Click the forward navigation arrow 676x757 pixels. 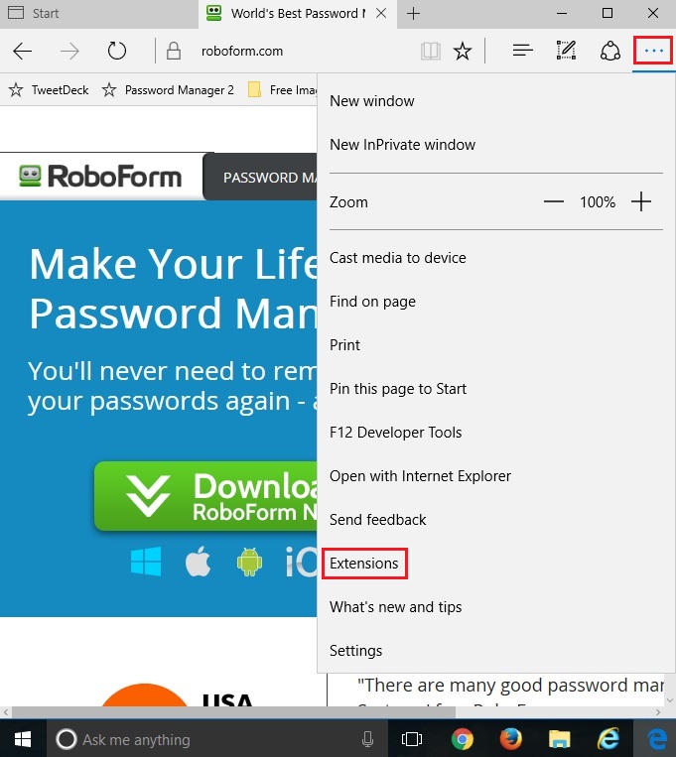coord(69,51)
